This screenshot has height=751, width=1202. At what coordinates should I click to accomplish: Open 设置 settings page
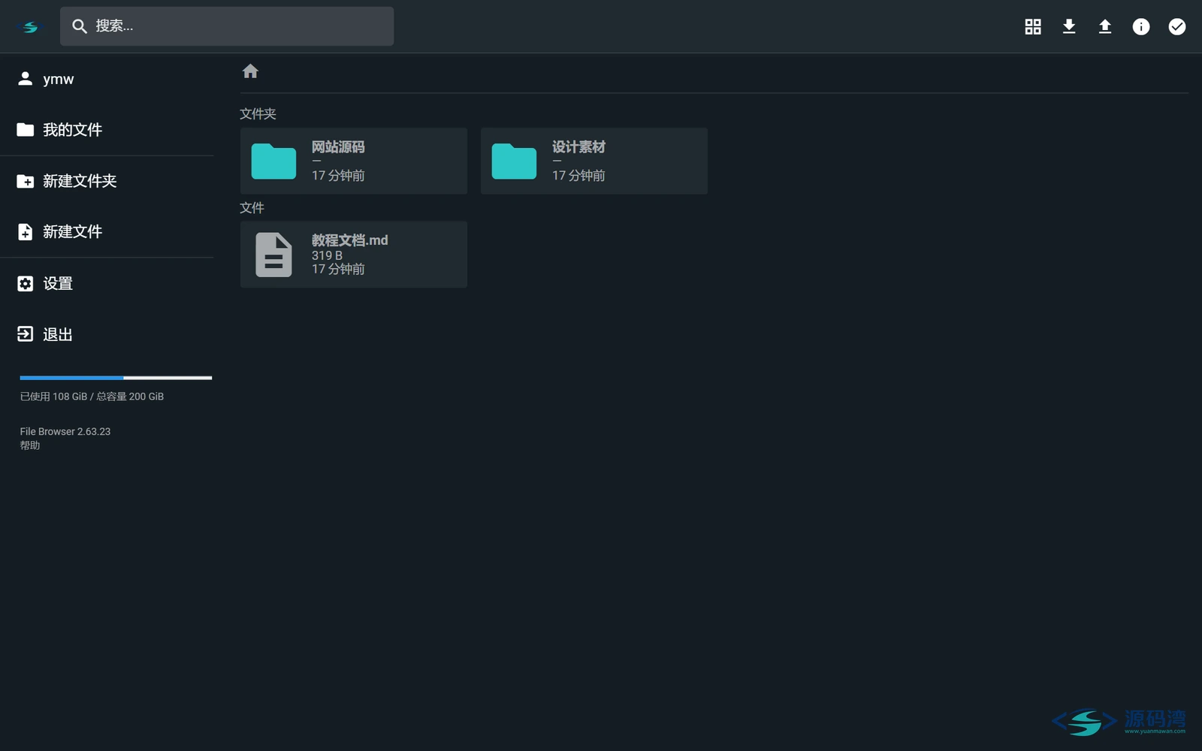point(107,284)
